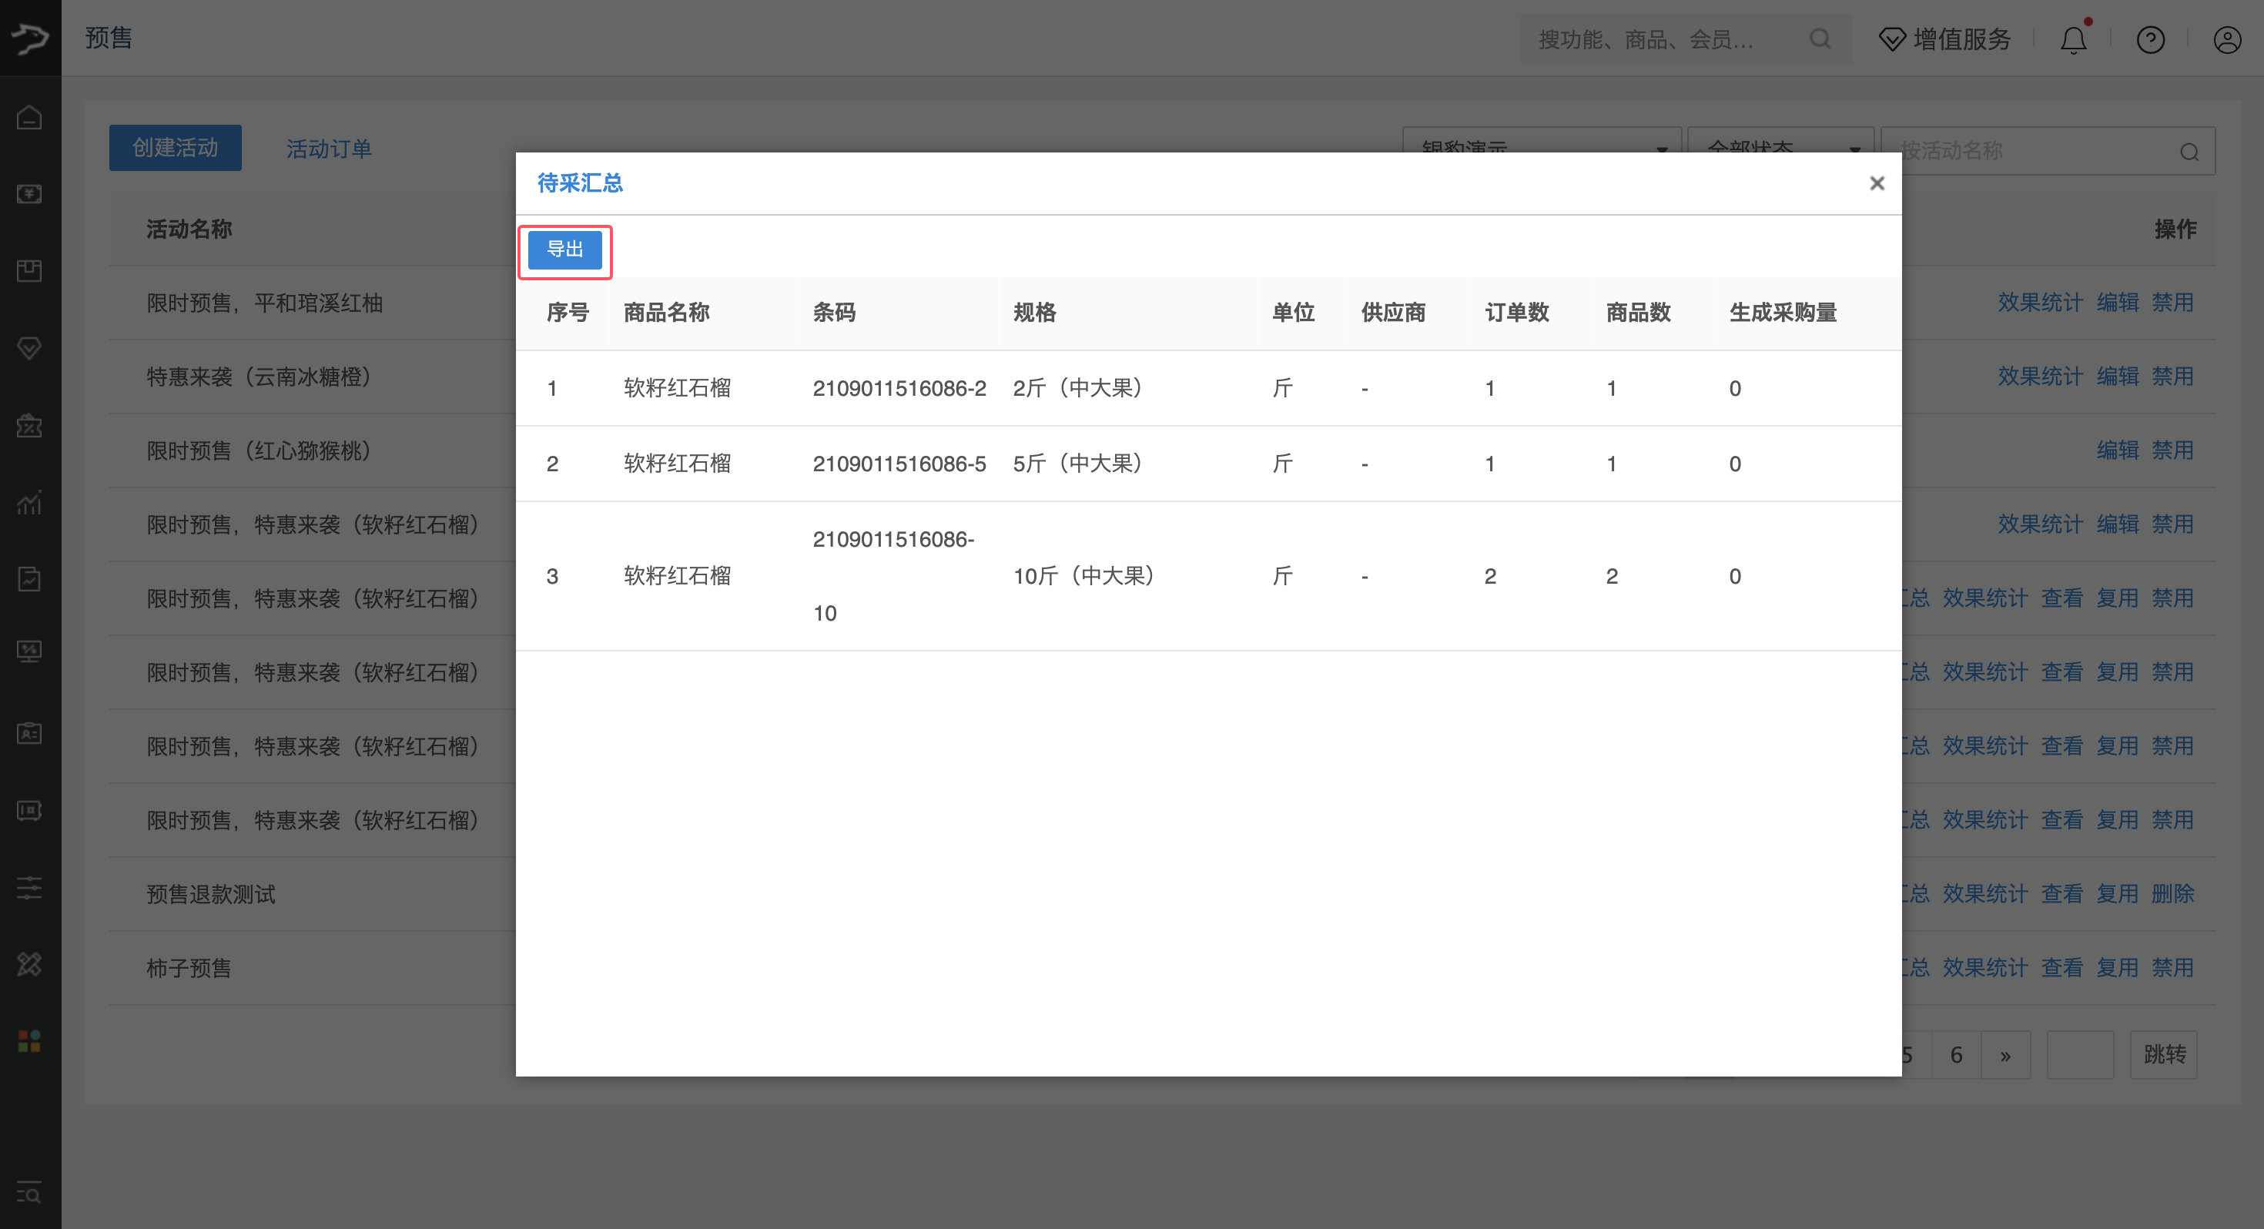Open the sliders settings sidebar icon

pos(30,887)
